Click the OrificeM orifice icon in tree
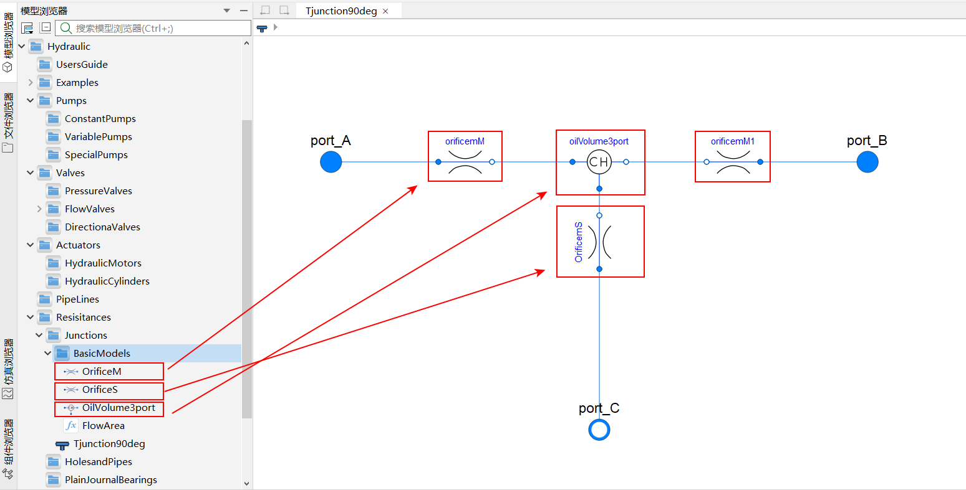 (x=70, y=372)
